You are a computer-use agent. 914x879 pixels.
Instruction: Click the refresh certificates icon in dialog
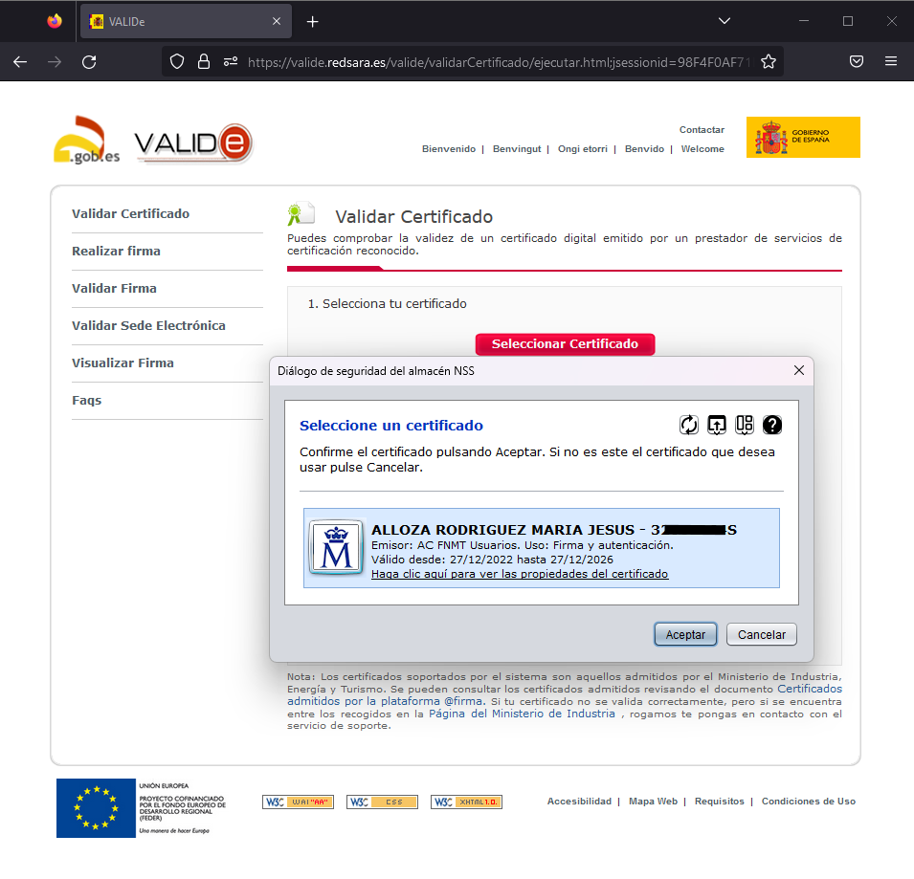tap(689, 425)
